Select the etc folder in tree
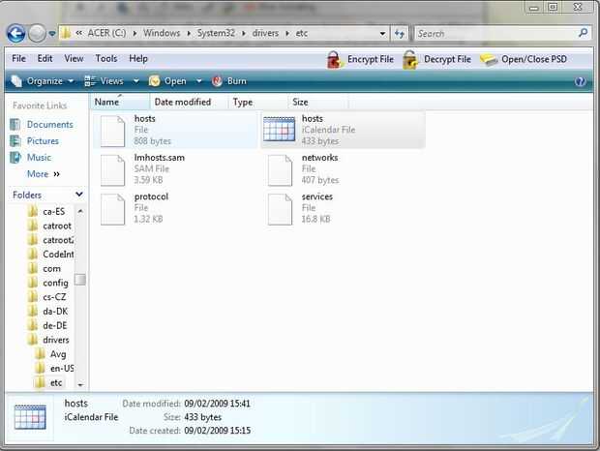 click(48, 382)
